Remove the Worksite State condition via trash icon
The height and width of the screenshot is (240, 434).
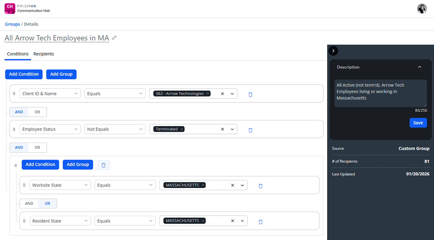tap(260, 186)
